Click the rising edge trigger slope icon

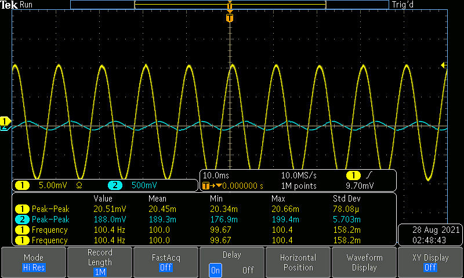pos(369,175)
